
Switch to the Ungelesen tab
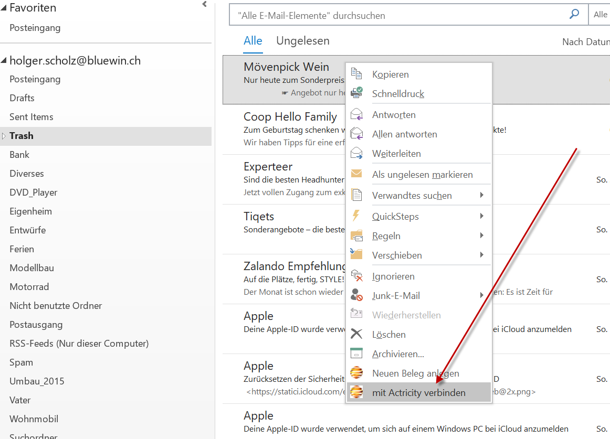tap(303, 40)
